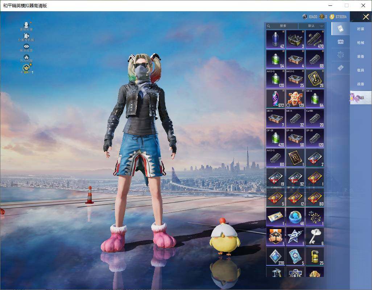Select the spring item with count 69
This screenshot has width=372, height=290.
[x=315, y=59]
